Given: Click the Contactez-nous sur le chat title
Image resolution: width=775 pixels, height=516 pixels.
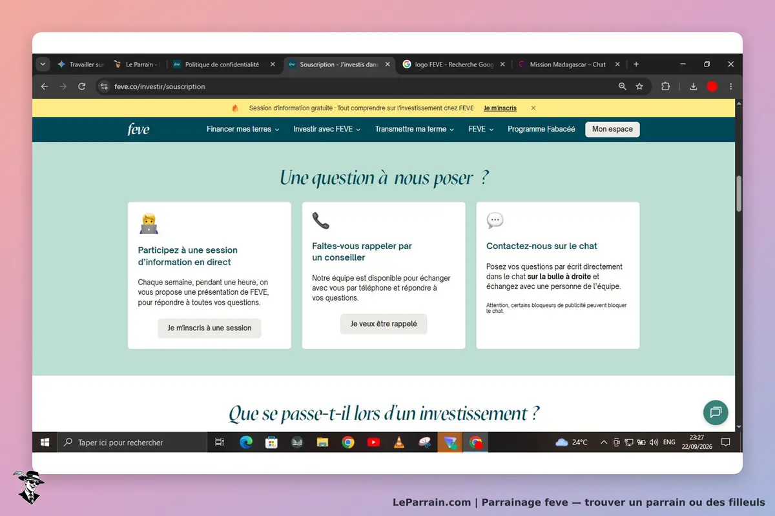Looking at the screenshot, I should click(x=541, y=246).
